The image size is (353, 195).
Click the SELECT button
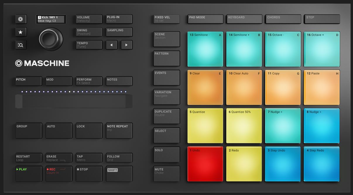click(x=167, y=135)
